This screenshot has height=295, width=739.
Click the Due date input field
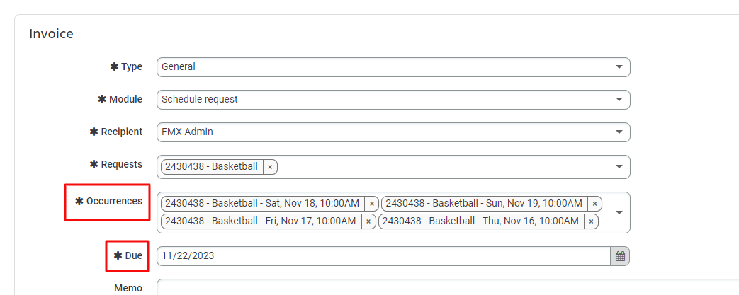point(383,256)
